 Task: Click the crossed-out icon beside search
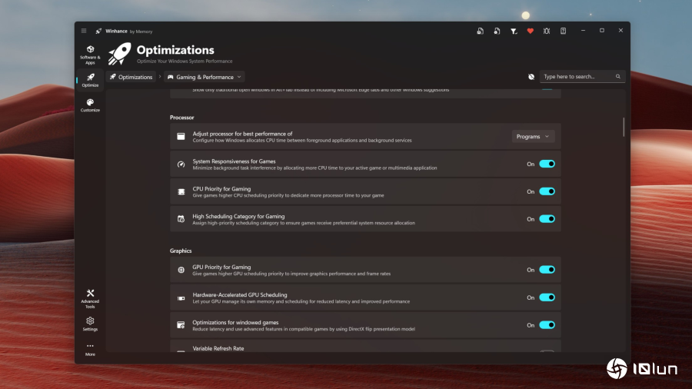click(531, 77)
